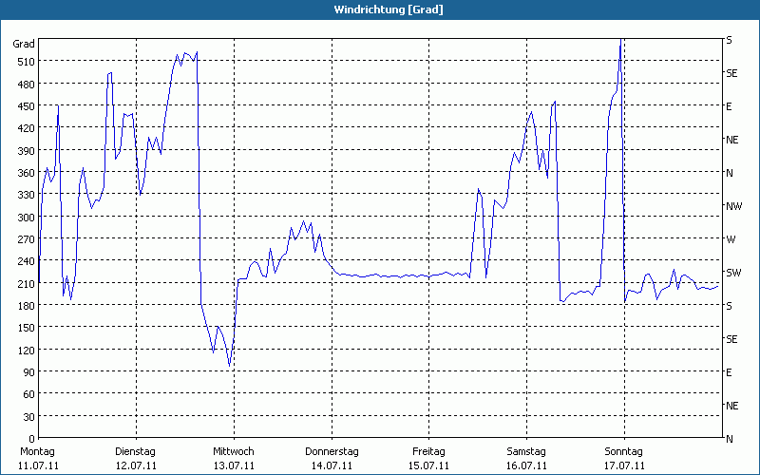Click the 180 degree axis label
This screenshot has height=475, width=760.
(x=27, y=306)
